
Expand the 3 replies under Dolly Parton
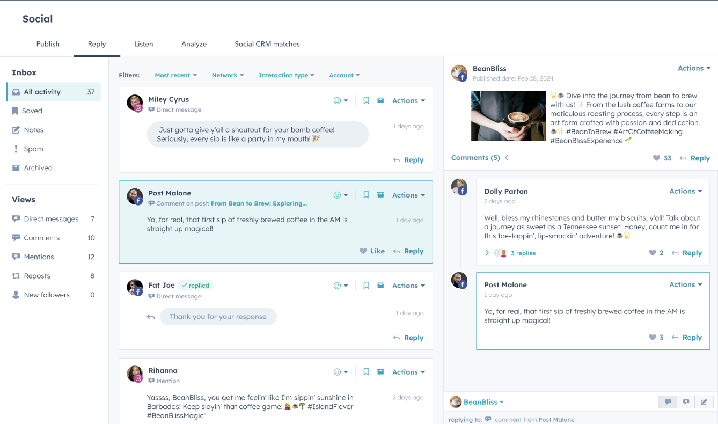tap(516, 253)
